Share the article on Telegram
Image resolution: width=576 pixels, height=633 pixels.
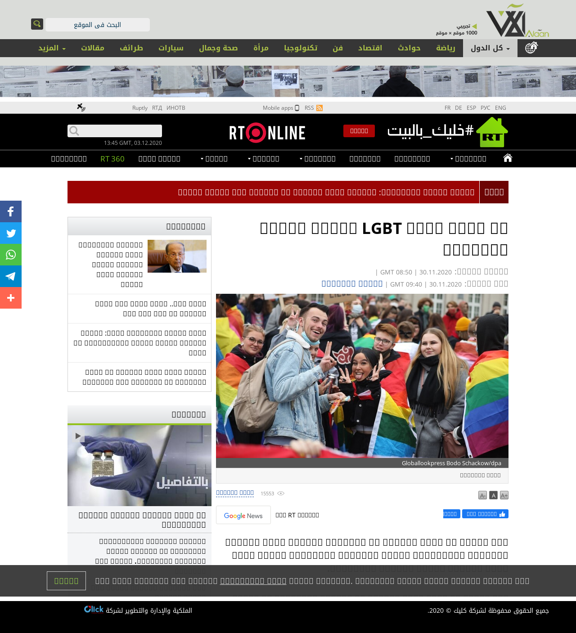tap(11, 276)
